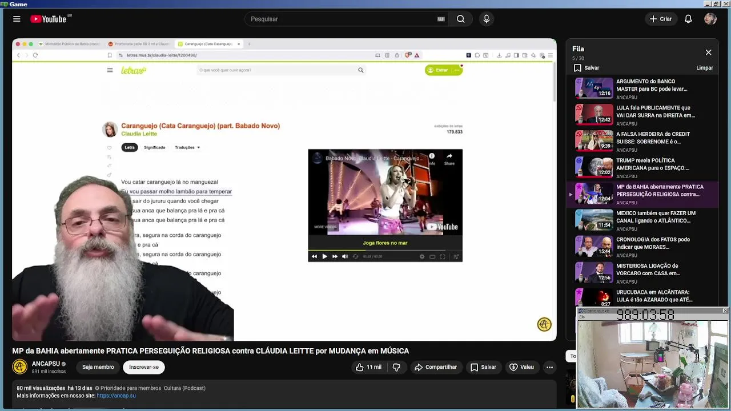Close the Camera.exe window
The image size is (731, 411).
pyautogui.click(x=725, y=311)
